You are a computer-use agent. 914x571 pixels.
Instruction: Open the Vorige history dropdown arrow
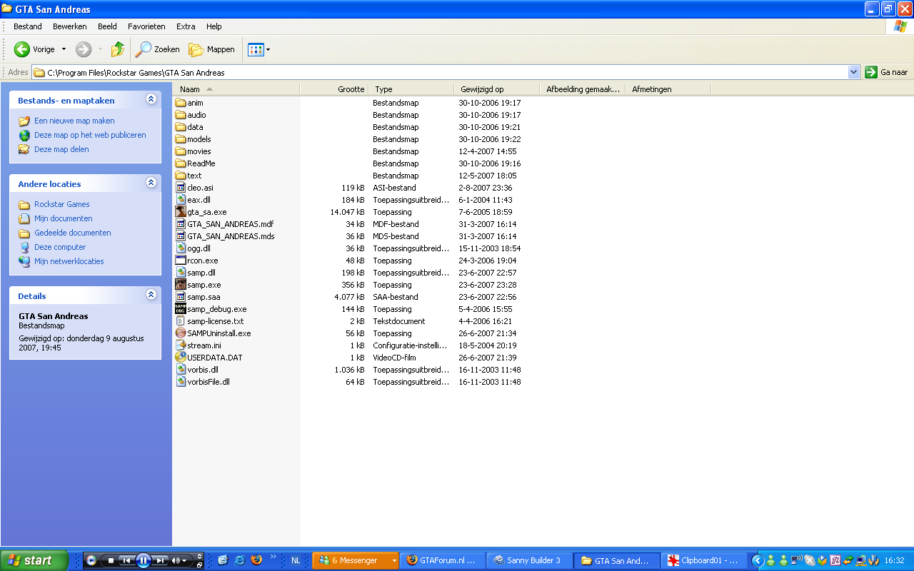pos(64,49)
